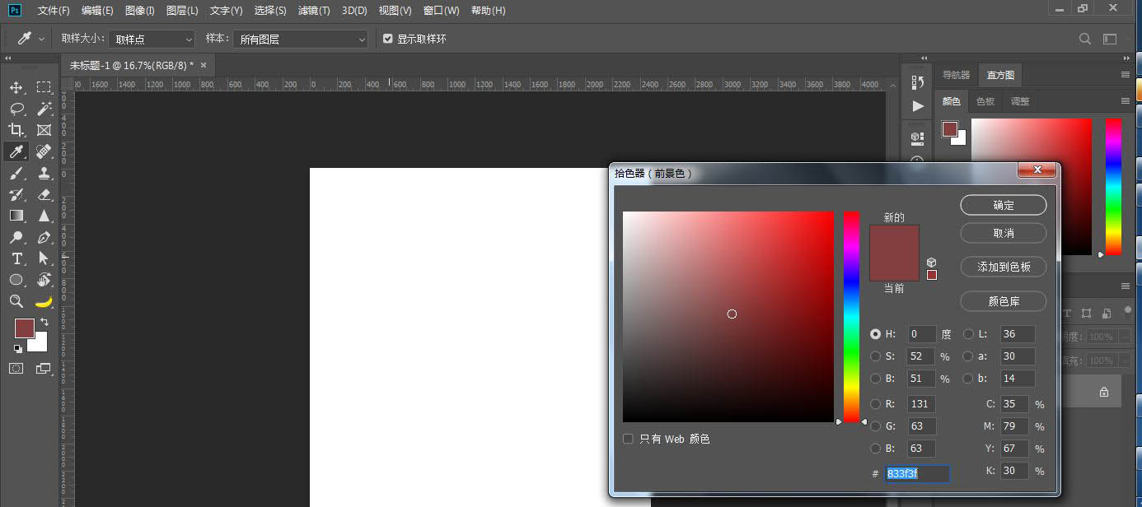The image size is (1142, 507).
Task: Open the color panel group menu
Action: click(1125, 101)
